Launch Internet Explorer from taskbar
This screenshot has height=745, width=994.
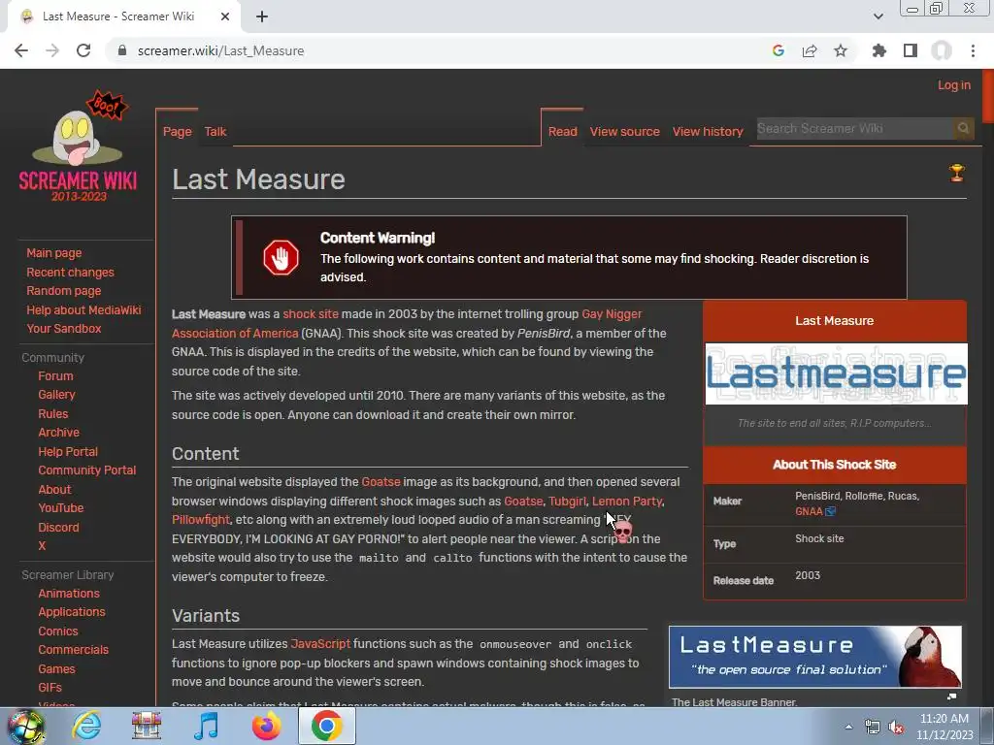point(86,726)
